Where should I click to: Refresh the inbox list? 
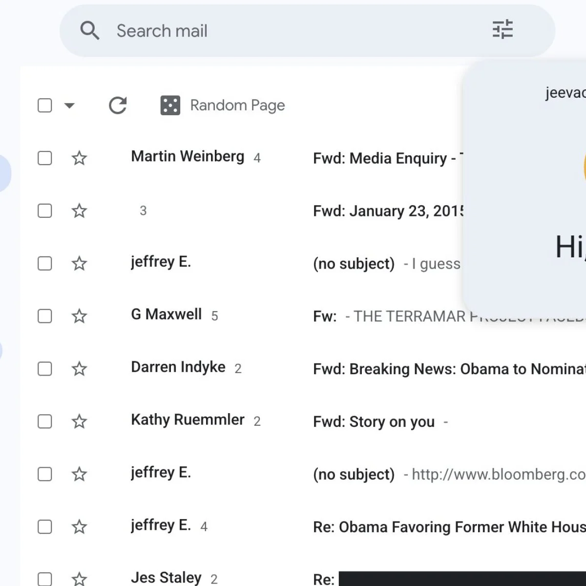click(x=117, y=105)
